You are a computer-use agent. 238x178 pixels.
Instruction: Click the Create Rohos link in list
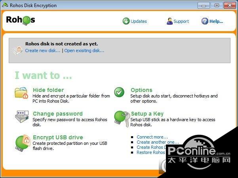click(152, 147)
